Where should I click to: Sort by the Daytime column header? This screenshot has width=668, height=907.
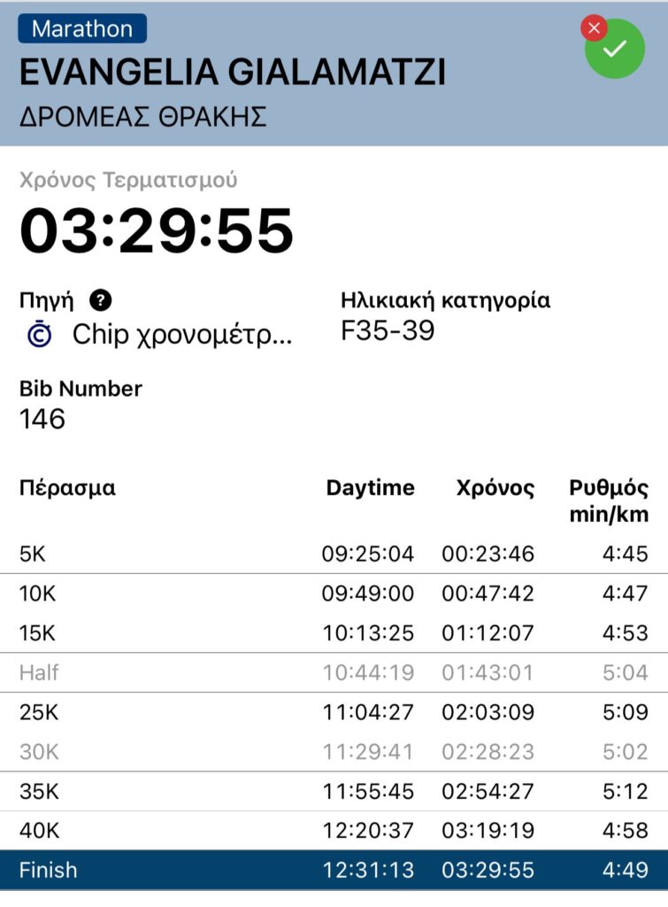coord(370,488)
